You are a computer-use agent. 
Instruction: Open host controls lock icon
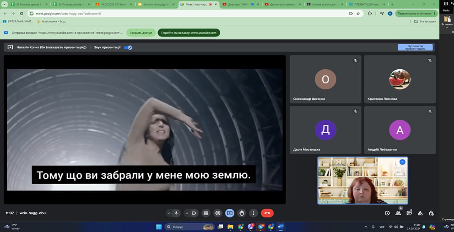point(431,213)
